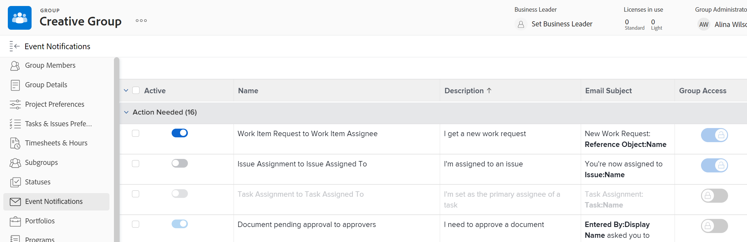Collapse the left panel with arrow icon
Screen dimensions: 747x242
pyautogui.click(x=14, y=46)
